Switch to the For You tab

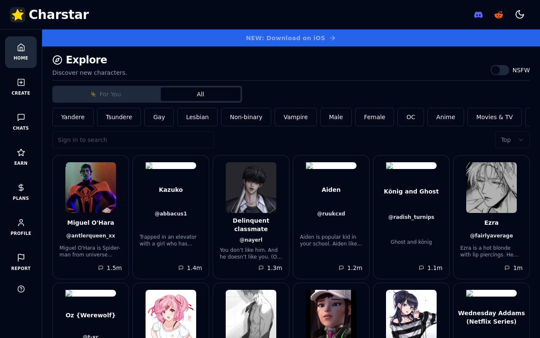click(x=106, y=94)
